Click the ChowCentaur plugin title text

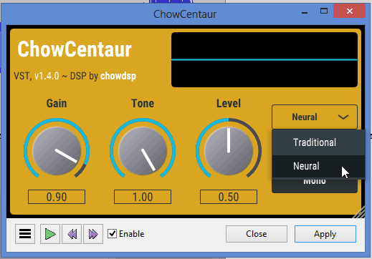tap(75, 49)
